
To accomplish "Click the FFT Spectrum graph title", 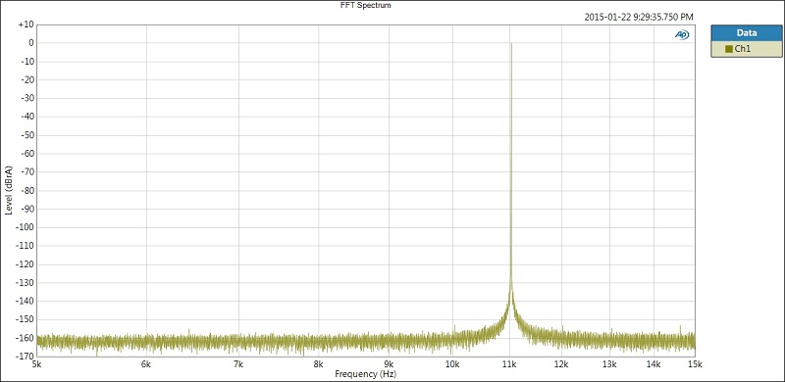I will [x=365, y=6].
